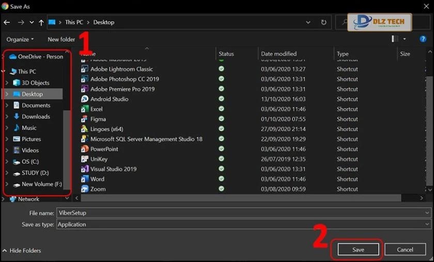Viewport: 434px width, 262px height.
Task: Select This PC in the sidebar
Action: [x=23, y=71]
